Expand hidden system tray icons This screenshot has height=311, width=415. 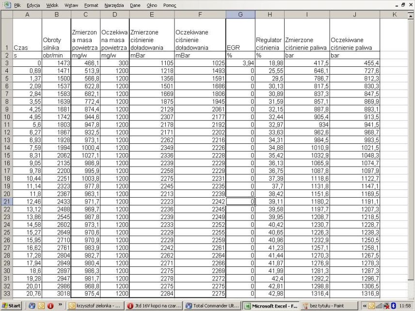[x=365, y=306]
